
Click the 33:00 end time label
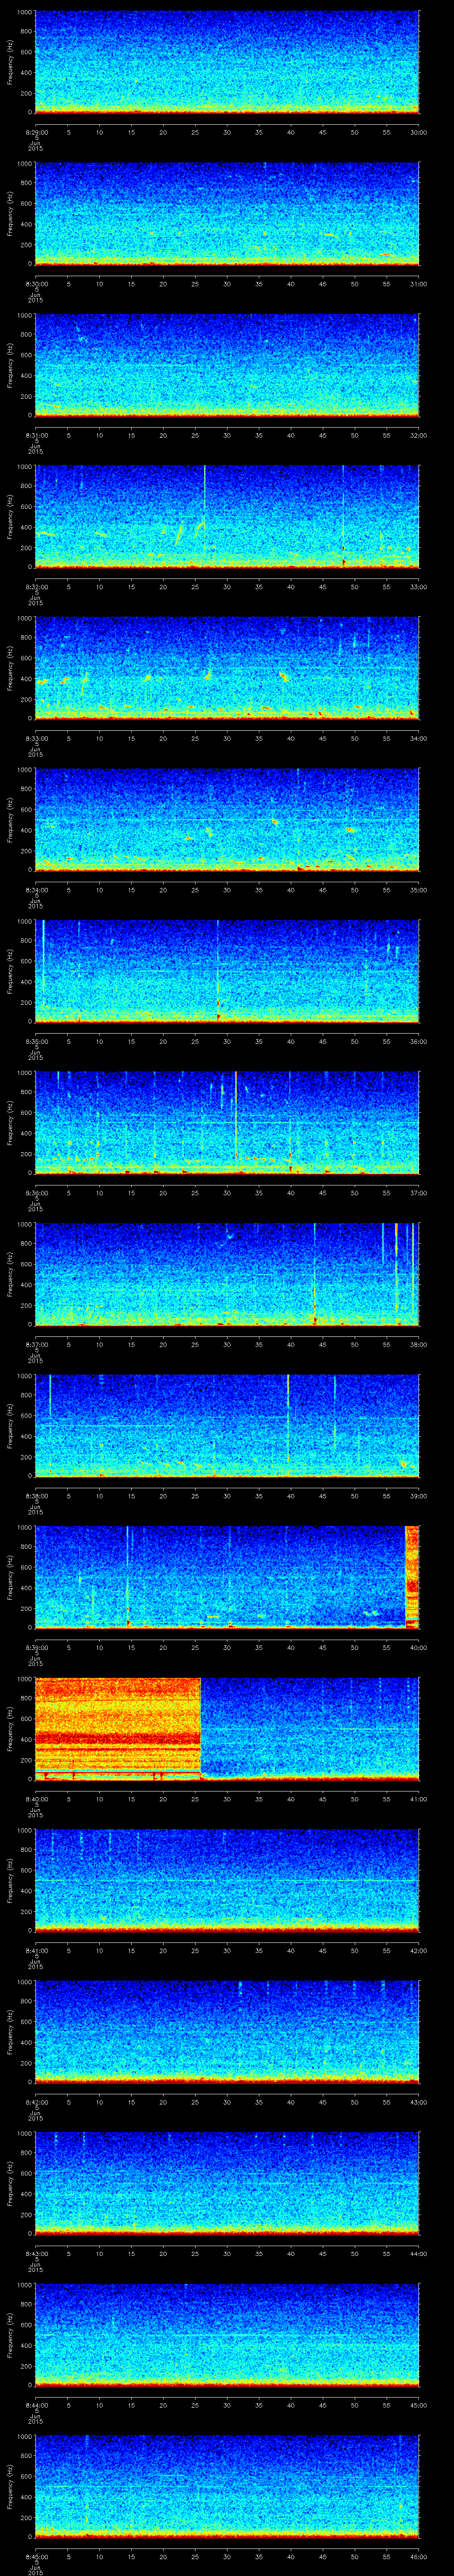pos(418,587)
